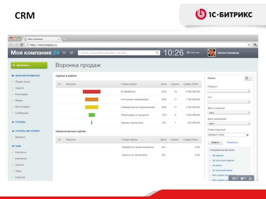Open CRM Компании
This screenshot has height=199, width=266.
pos(21,159)
